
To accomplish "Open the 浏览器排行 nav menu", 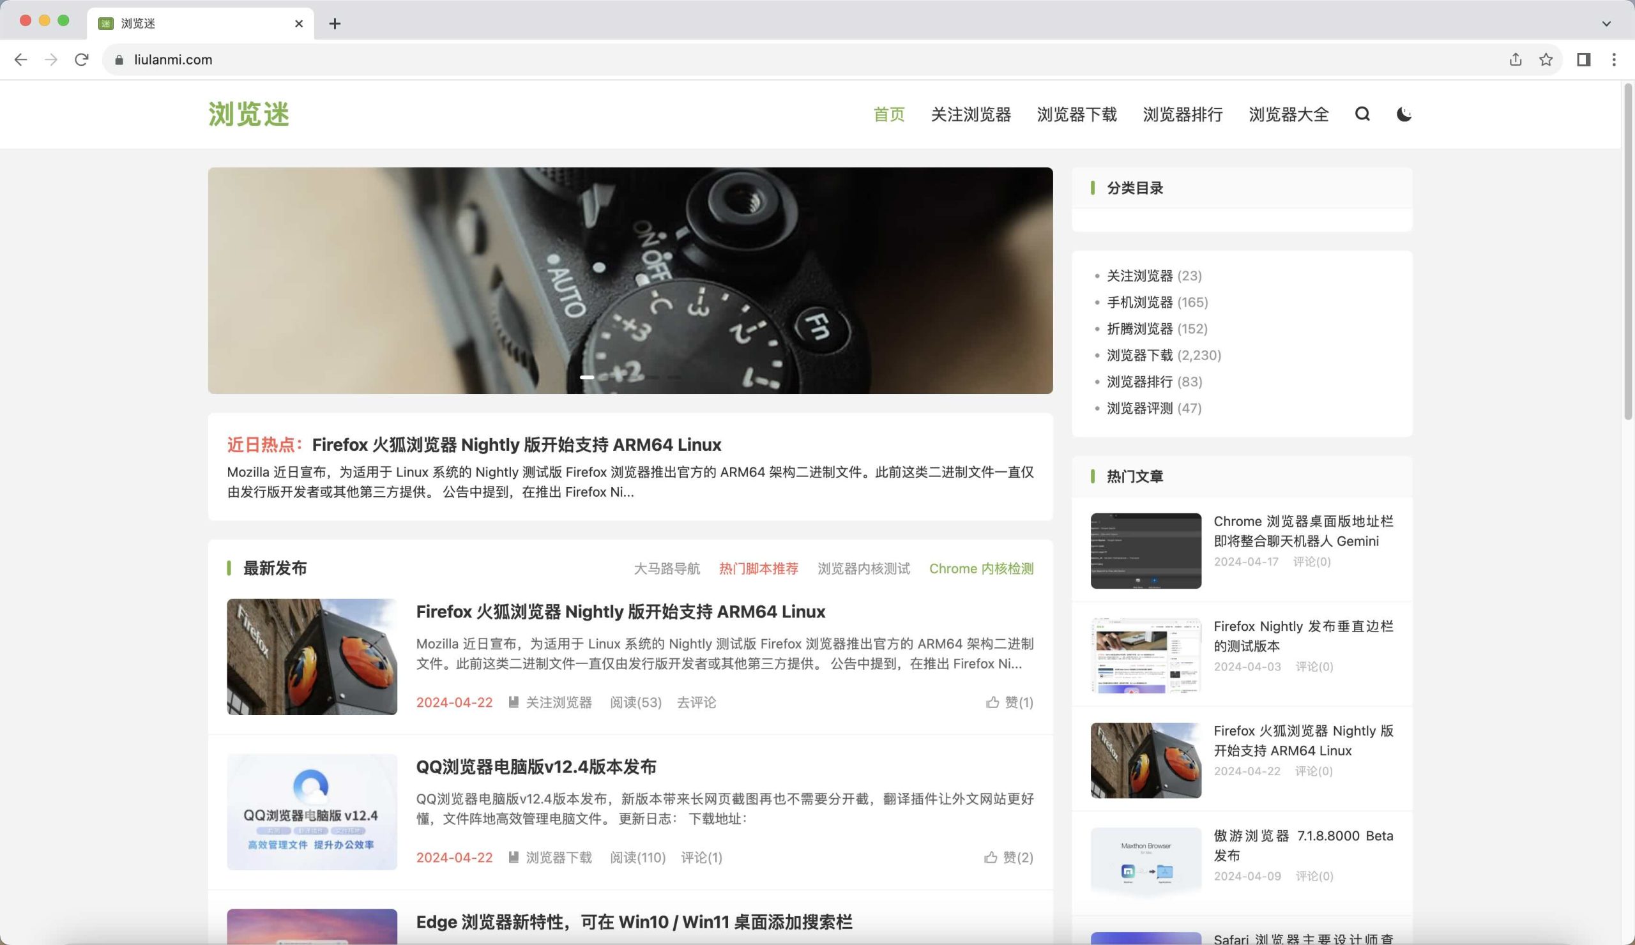I will pos(1183,115).
